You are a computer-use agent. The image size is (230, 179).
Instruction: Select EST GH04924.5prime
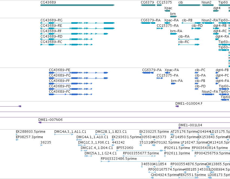tap(152, 178)
